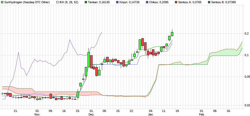Click the 02. Nov. date axis label

coord(37,113)
